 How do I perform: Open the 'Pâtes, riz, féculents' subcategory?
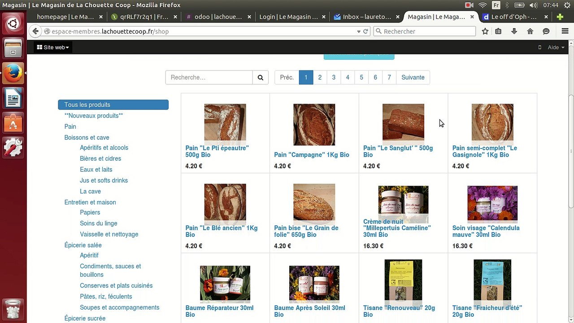point(106,297)
